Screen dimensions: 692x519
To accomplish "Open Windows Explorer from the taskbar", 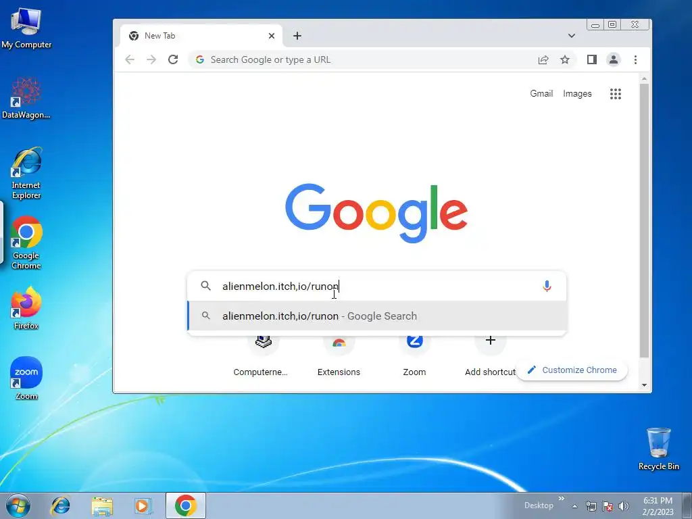I will pyautogui.click(x=103, y=505).
